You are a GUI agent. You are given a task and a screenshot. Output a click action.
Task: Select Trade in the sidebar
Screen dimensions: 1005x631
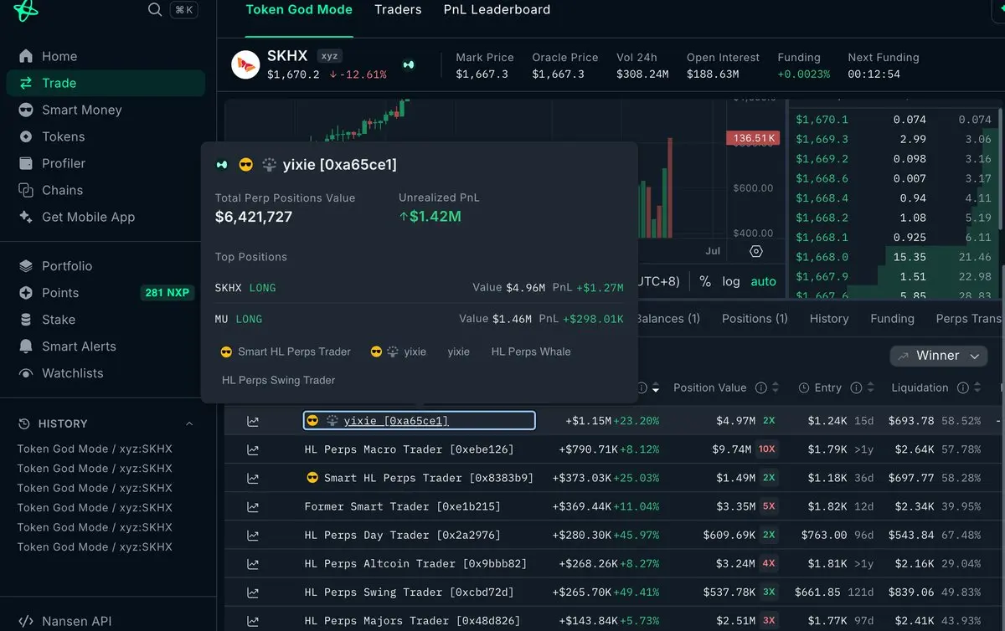(x=105, y=83)
